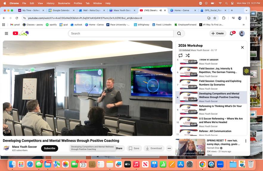This screenshot has width=263, height=171.
Task: Open the Bookmarks menu
Action: [64, 3]
